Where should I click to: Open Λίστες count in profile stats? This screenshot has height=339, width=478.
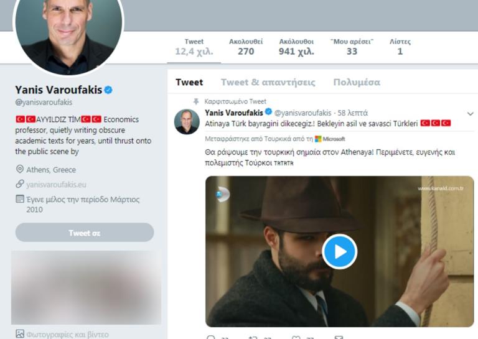[400, 47]
